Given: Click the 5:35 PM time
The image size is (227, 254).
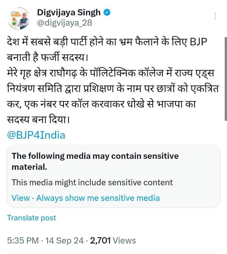Looking at the screenshot, I should pyautogui.click(x=23, y=241).
